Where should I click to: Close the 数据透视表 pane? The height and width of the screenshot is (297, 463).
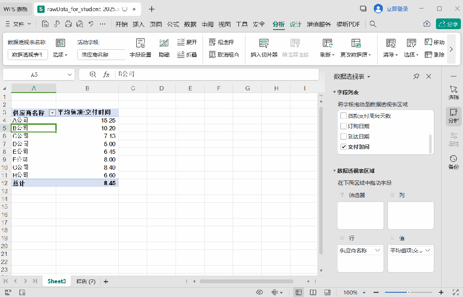click(x=429, y=76)
